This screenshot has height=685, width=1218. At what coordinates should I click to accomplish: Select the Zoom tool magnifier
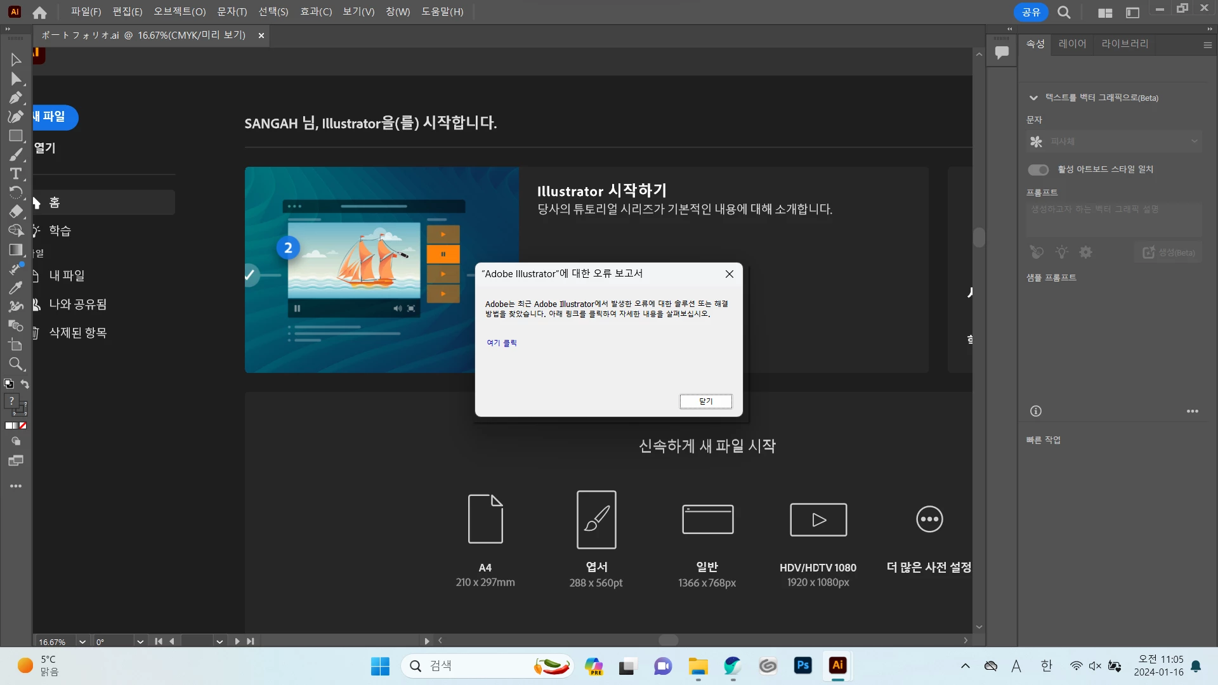click(16, 364)
